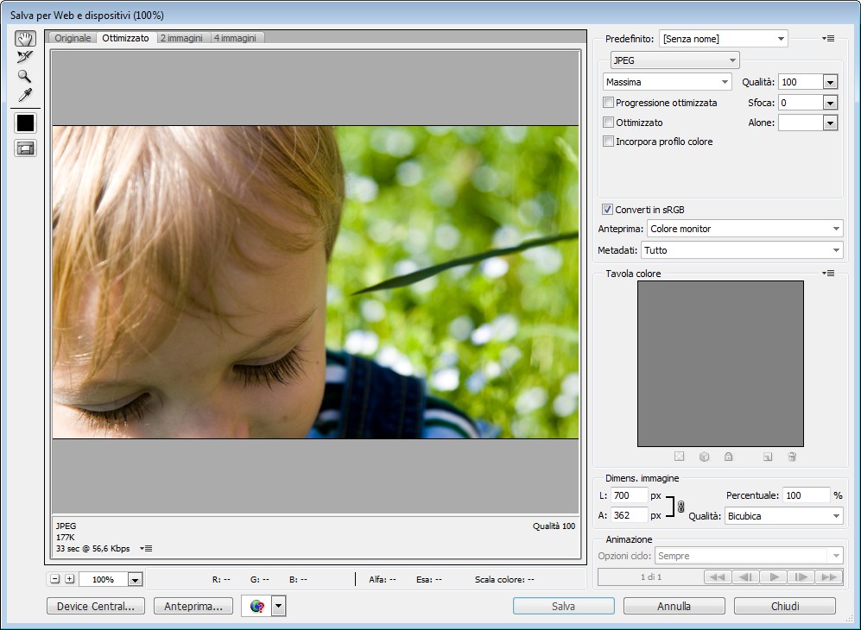This screenshot has width=861, height=630.
Task: Select the Zoom magnifier tool
Action: (x=25, y=76)
